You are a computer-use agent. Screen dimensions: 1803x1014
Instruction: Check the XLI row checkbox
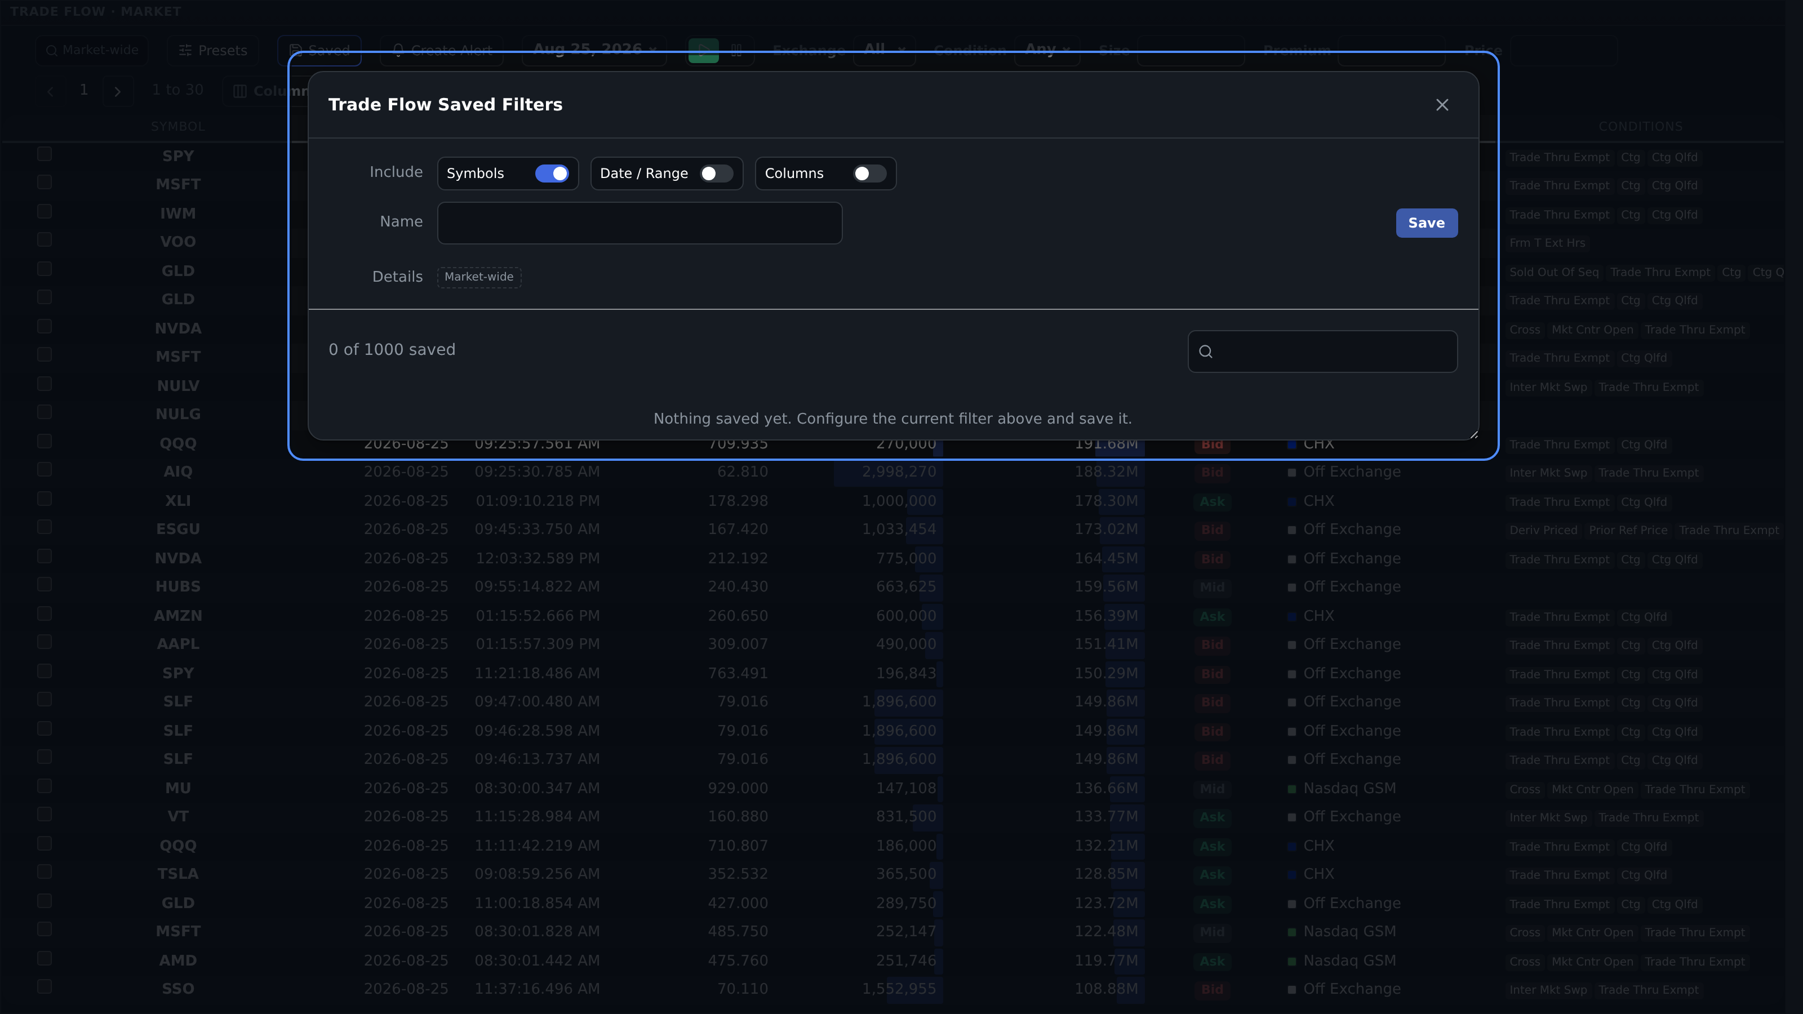tap(45, 499)
